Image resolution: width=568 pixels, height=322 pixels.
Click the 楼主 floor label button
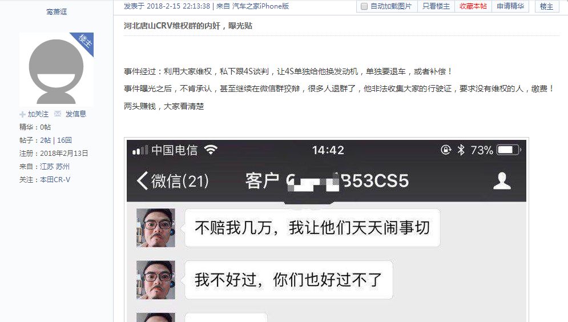[x=547, y=6]
